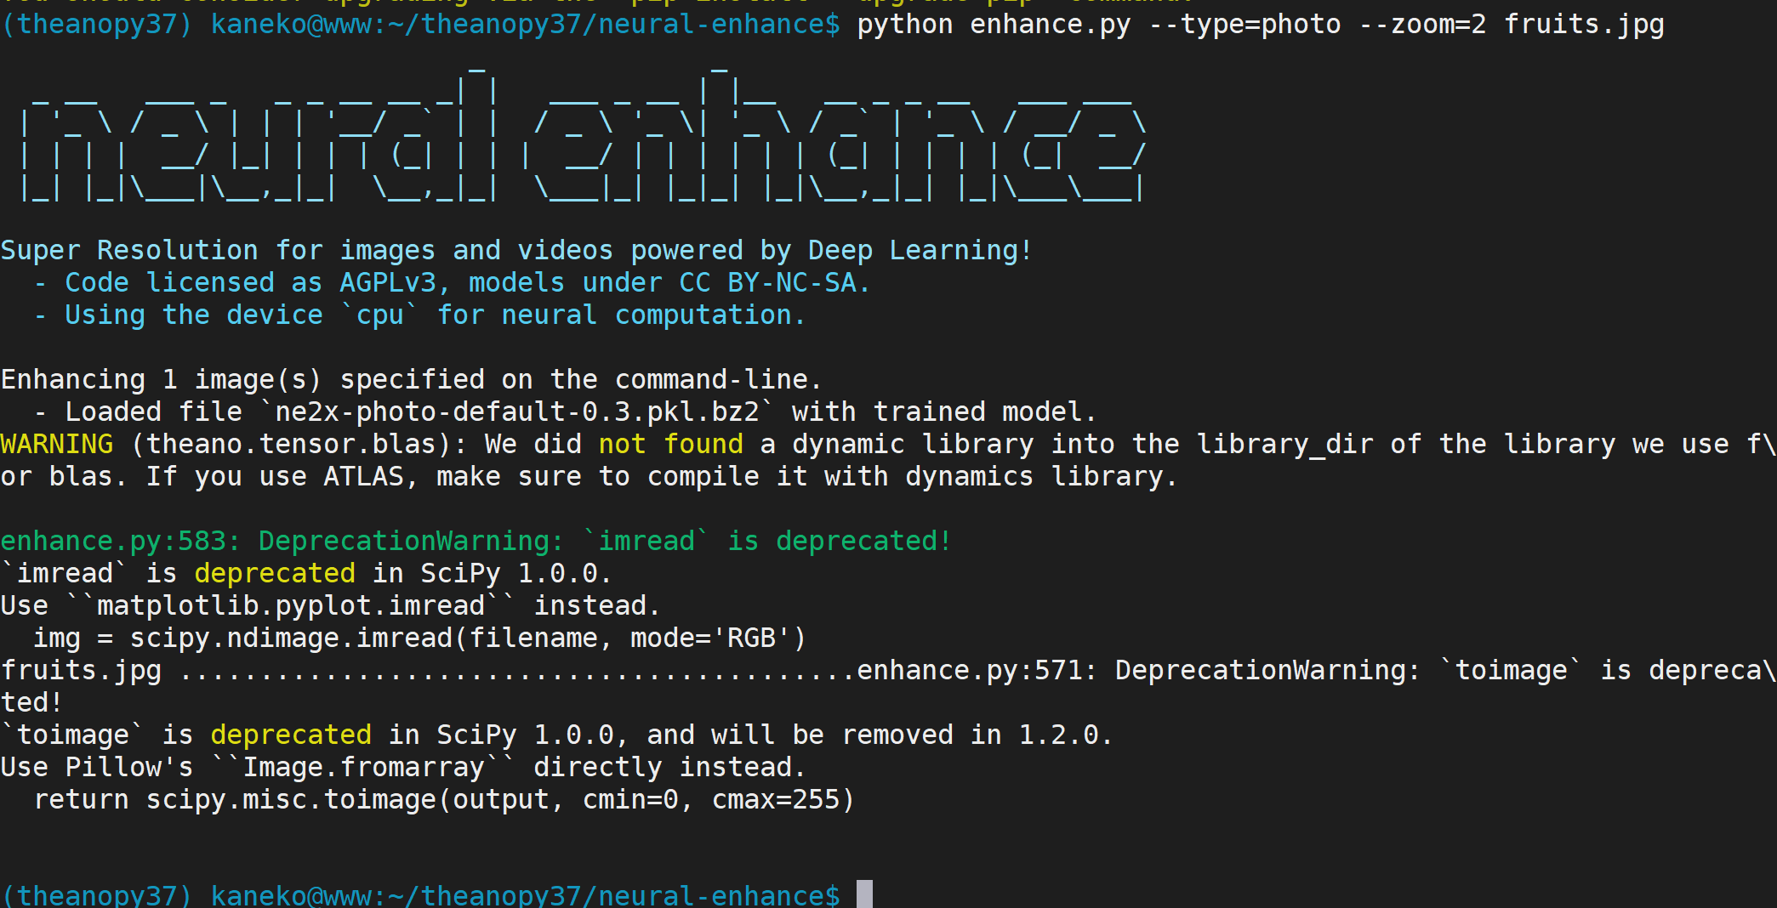Click the command 'python enhance.py' text
Screen dimensions: 1777x908
tap(994, 25)
